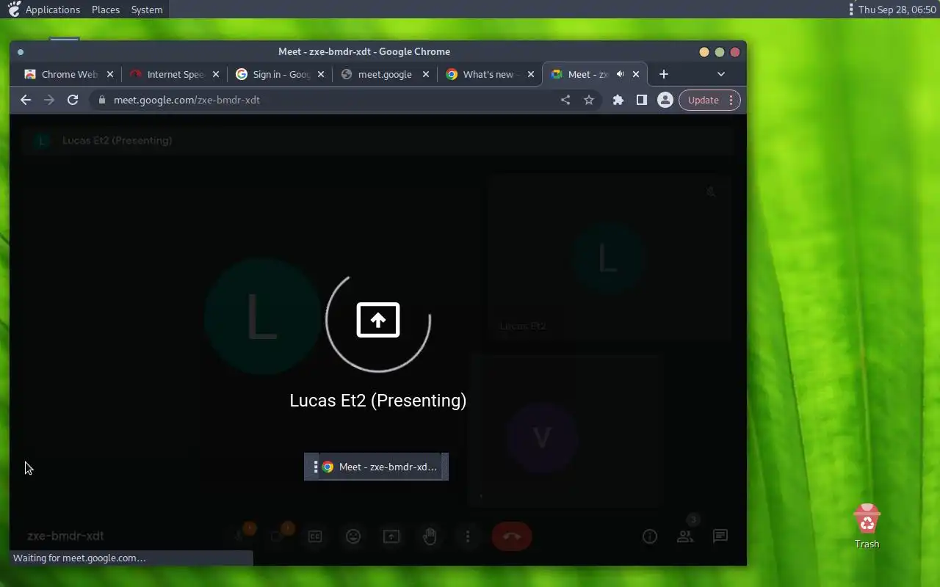Image resolution: width=940 pixels, height=587 pixels.
Task: Bookmark this tab with the star icon
Action: click(589, 100)
